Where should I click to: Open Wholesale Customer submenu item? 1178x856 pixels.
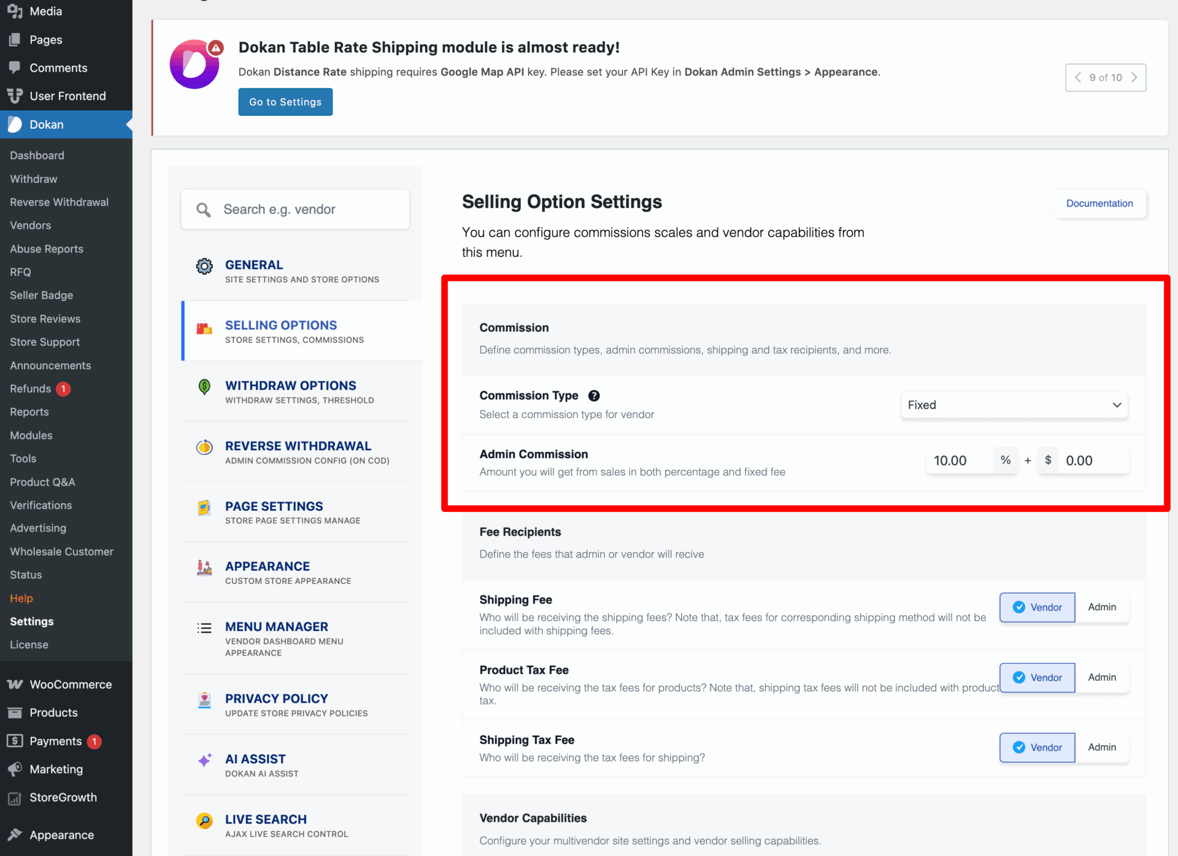tap(62, 552)
